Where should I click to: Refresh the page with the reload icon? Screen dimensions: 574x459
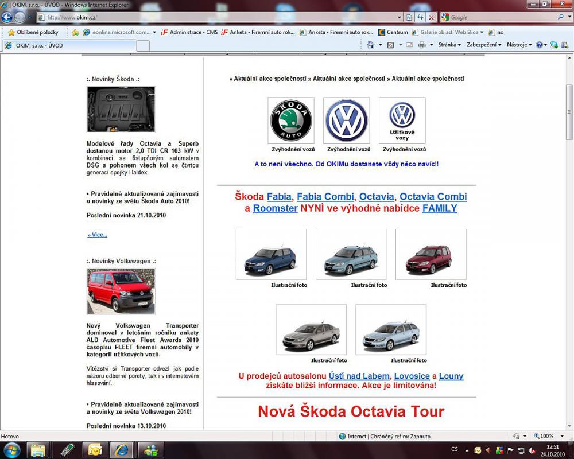[x=420, y=17]
